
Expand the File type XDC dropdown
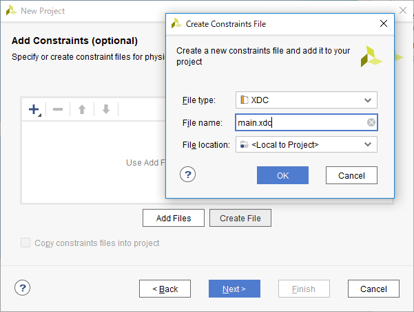click(x=368, y=100)
